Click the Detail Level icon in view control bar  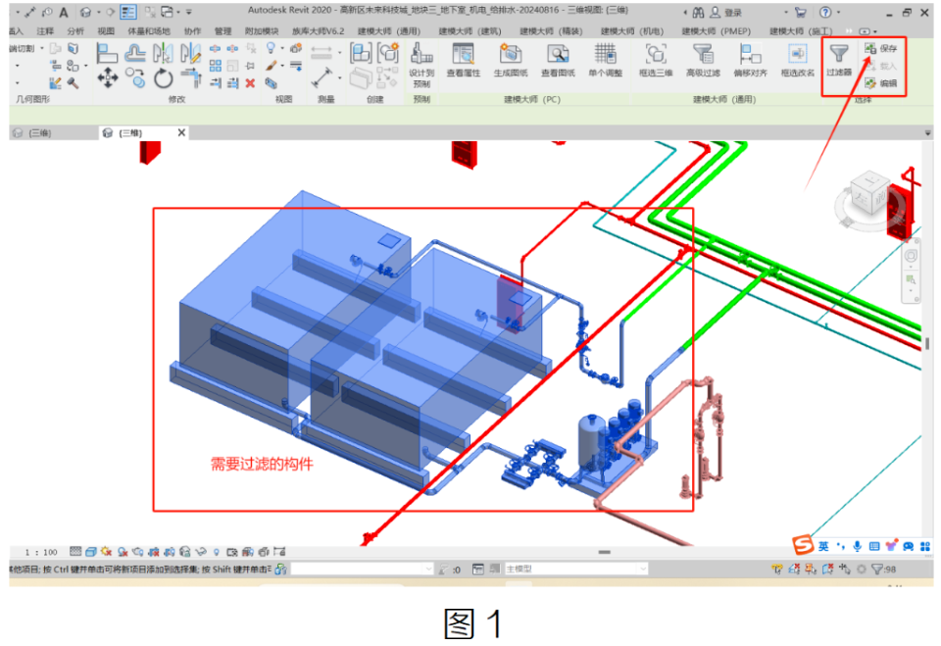tap(75, 551)
